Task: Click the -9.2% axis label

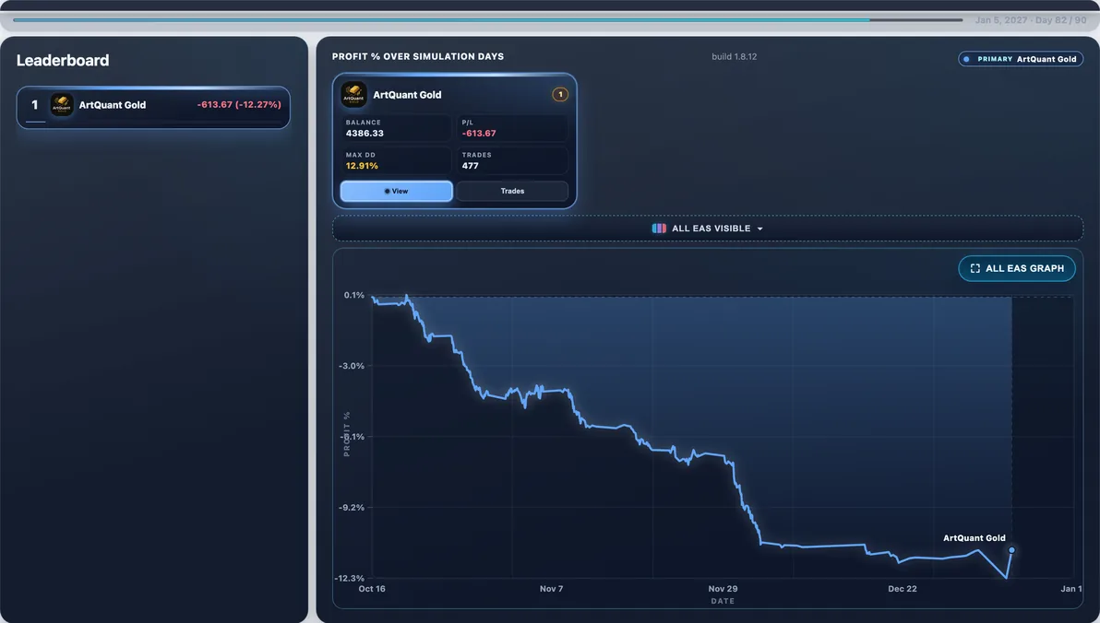Action: (352, 508)
